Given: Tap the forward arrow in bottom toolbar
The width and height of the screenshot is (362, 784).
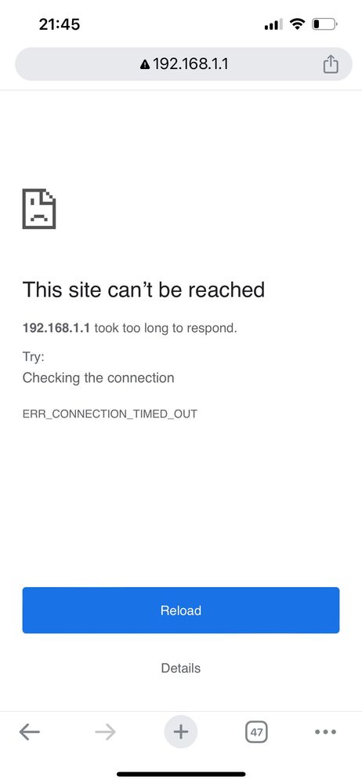Looking at the screenshot, I should 105,732.
